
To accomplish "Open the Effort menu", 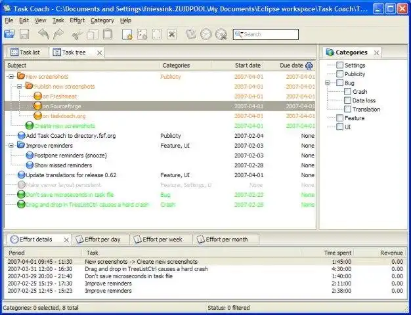I will coord(76,20).
